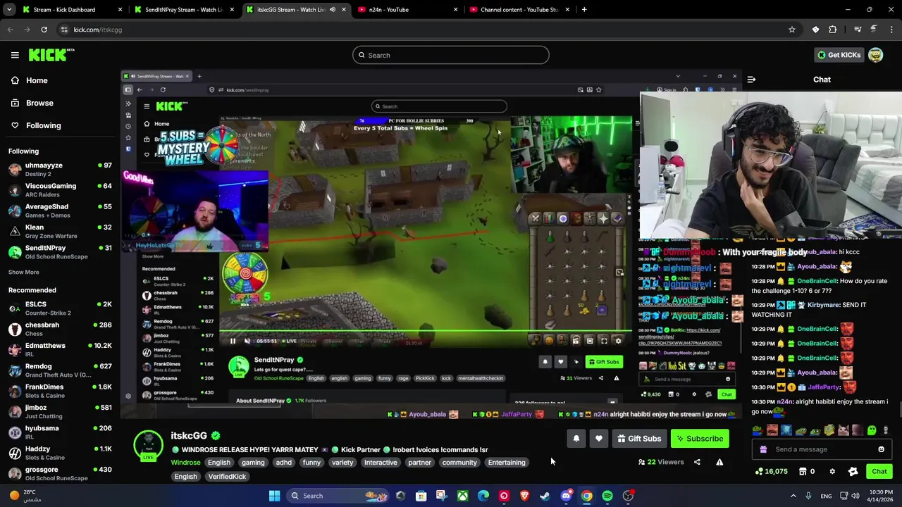Open Remdog recommended channel
The image size is (902, 507).
point(60,370)
